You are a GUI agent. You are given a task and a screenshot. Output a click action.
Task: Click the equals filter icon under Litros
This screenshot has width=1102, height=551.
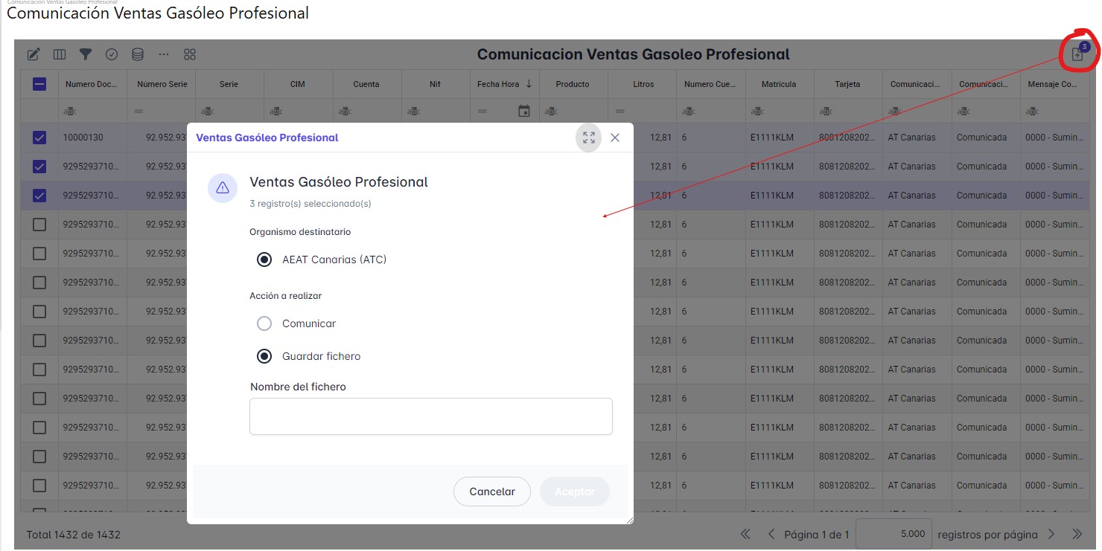619,112
